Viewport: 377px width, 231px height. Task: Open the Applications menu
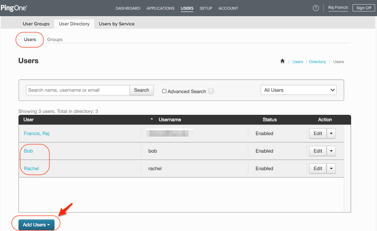tap(160, 8)
